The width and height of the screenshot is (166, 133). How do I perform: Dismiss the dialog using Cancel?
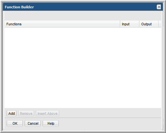click(x=33, y=123)
